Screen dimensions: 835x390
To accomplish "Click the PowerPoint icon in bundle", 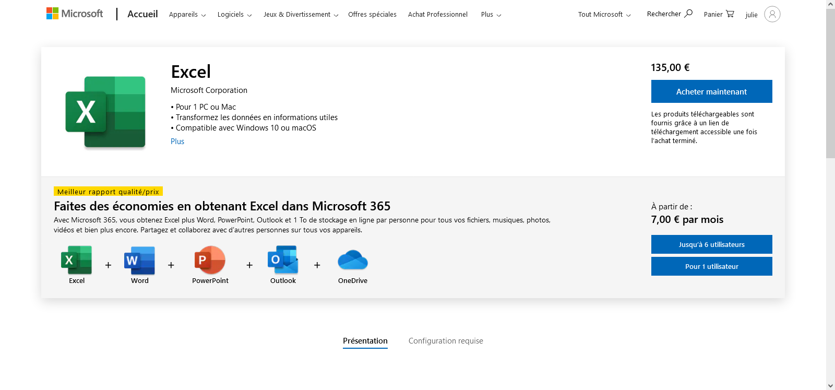I will pyautogui.click(x=210, y=260).
